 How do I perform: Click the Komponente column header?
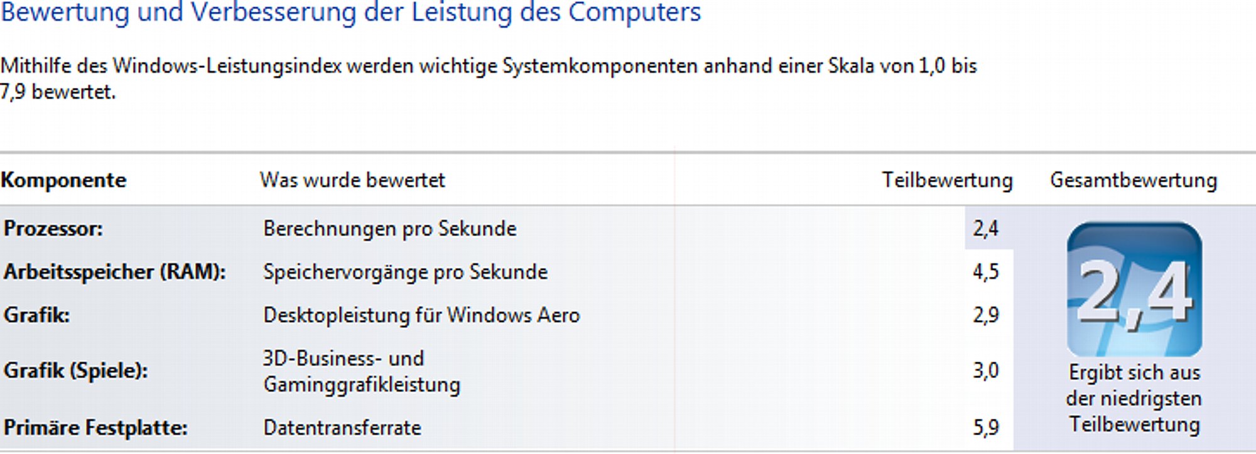tap(63, 180)
